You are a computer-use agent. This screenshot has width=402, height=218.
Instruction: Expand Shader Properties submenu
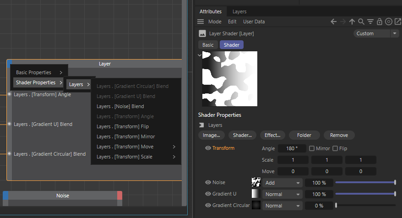click(39, 82)
